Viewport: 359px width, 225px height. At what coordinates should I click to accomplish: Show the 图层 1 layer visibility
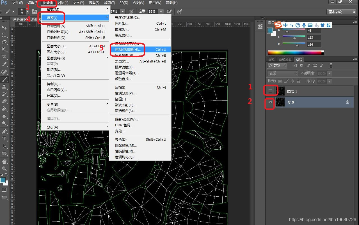270,91
